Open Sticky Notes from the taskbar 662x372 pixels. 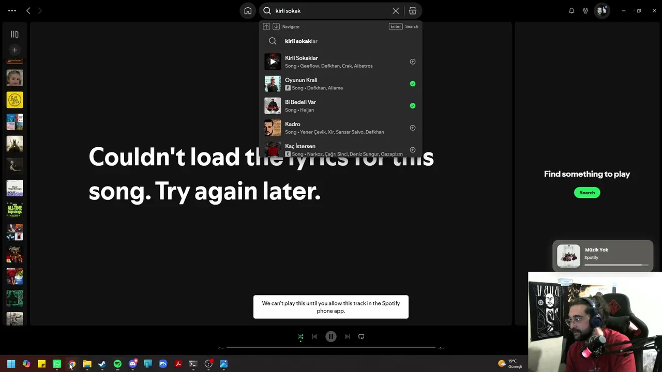point(41,364)
